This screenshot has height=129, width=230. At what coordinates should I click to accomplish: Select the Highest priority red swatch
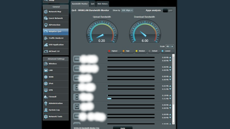pos(109,51)
